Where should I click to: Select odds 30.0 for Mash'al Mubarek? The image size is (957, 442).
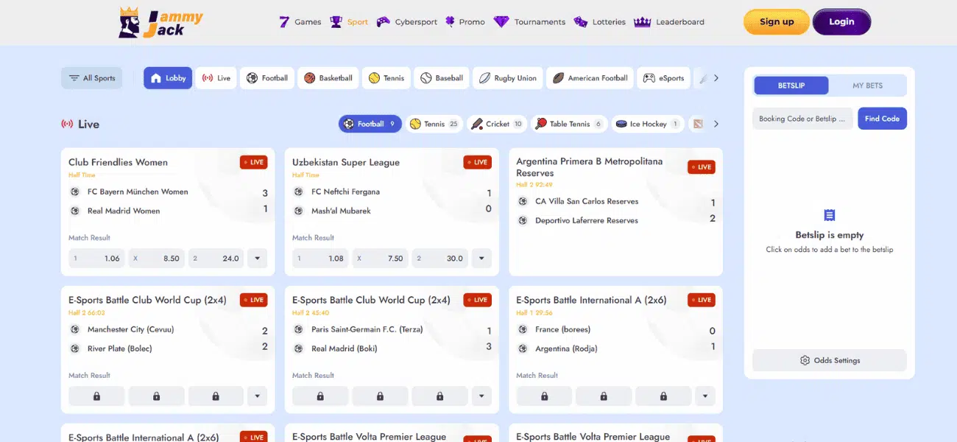pyautogui.click(x=440, y=259)
